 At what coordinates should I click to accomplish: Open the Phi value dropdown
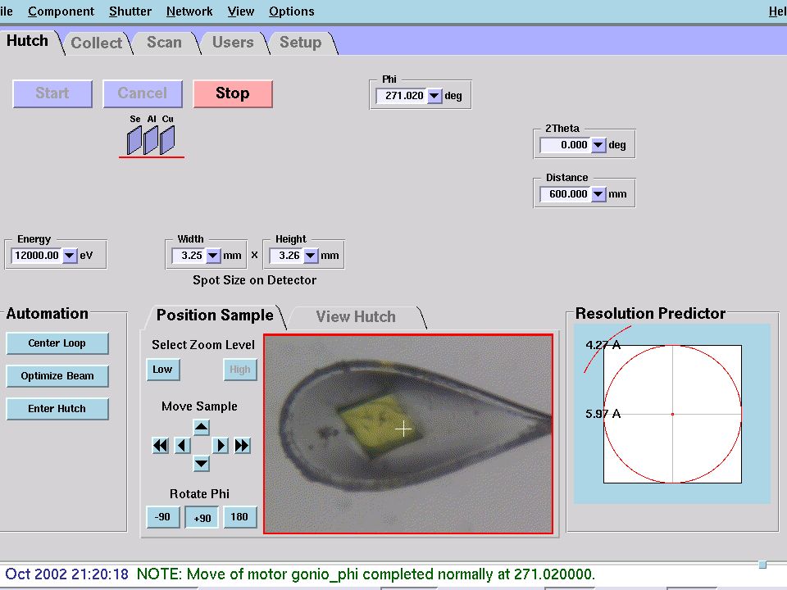click(434, 96)
